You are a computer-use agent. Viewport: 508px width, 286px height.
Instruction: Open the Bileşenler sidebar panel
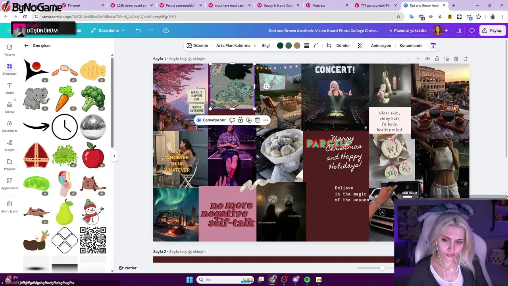tap(10, 69)
